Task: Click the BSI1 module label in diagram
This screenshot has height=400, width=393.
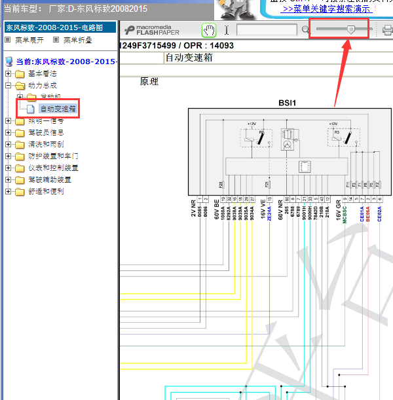Action: tap(287, 103)
